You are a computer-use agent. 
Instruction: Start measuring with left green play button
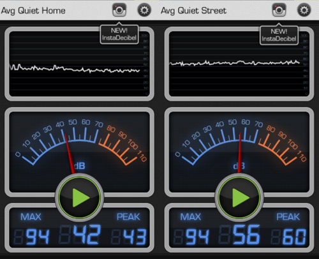pos(79,198)
